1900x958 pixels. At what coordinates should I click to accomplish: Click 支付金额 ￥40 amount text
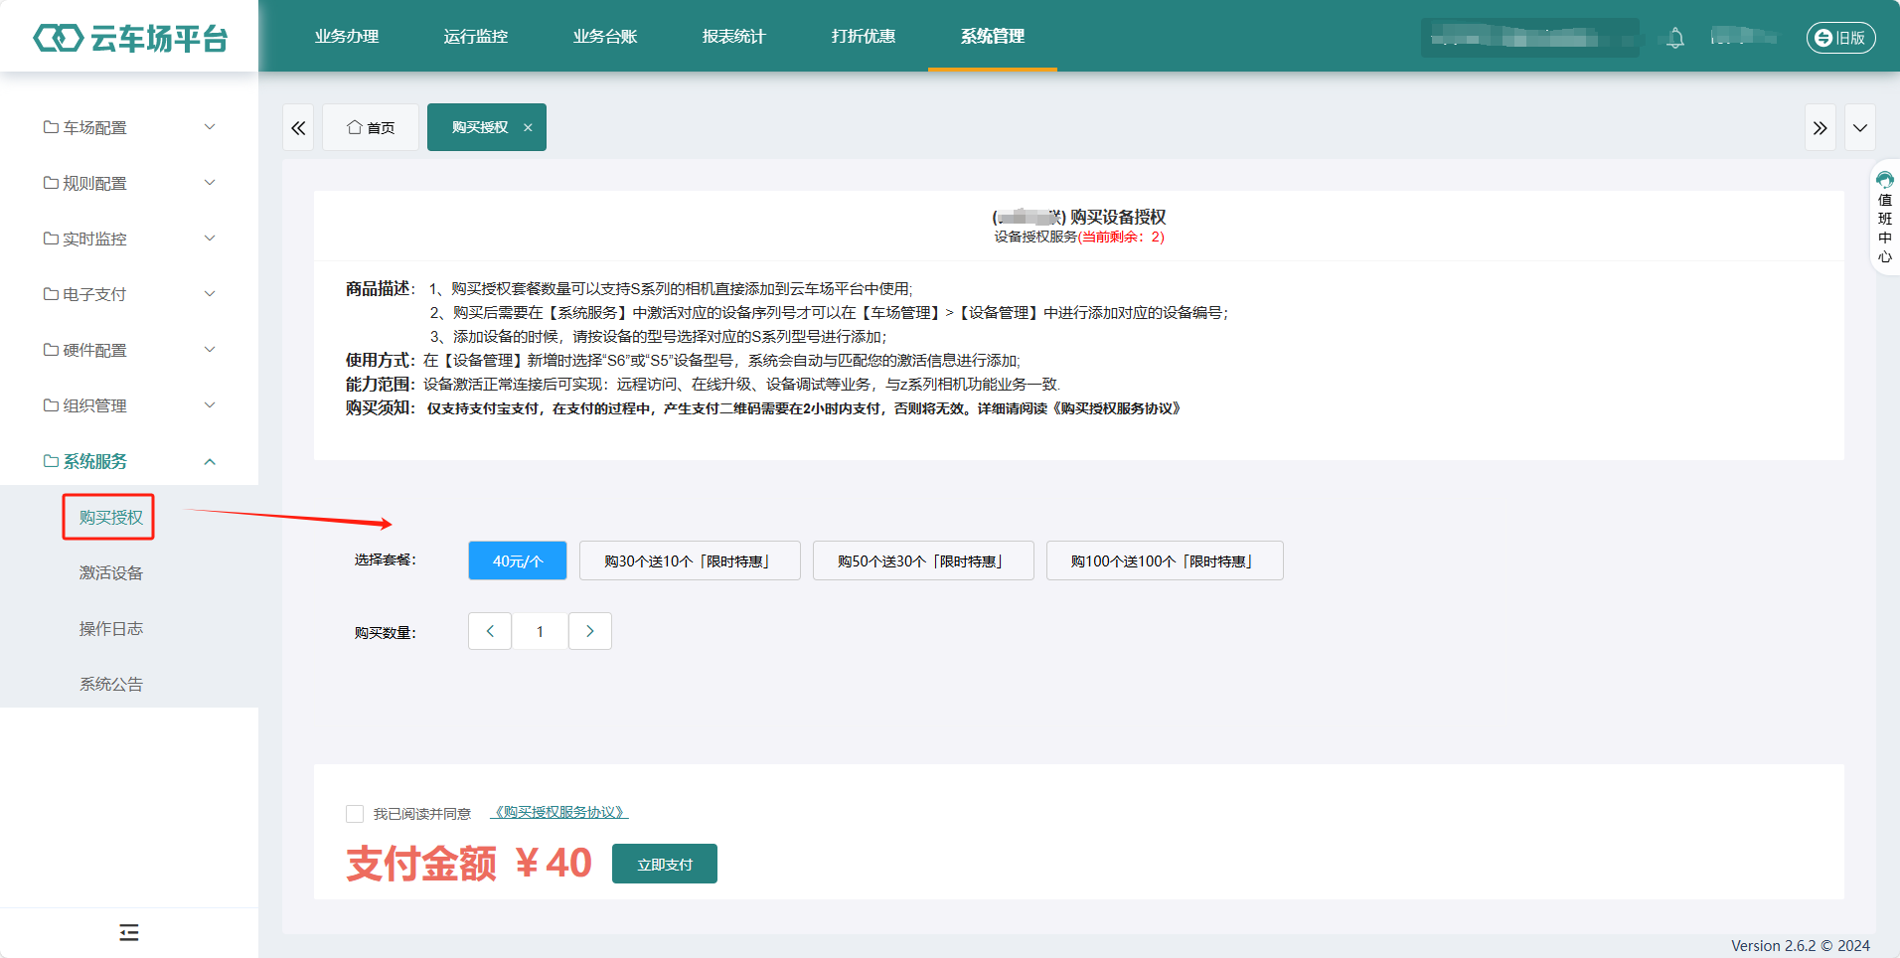(469, 863)
